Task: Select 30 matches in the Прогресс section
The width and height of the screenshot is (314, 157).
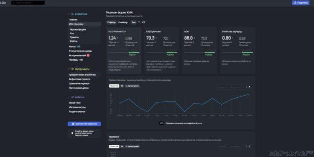Action: (x=122, y=146)
